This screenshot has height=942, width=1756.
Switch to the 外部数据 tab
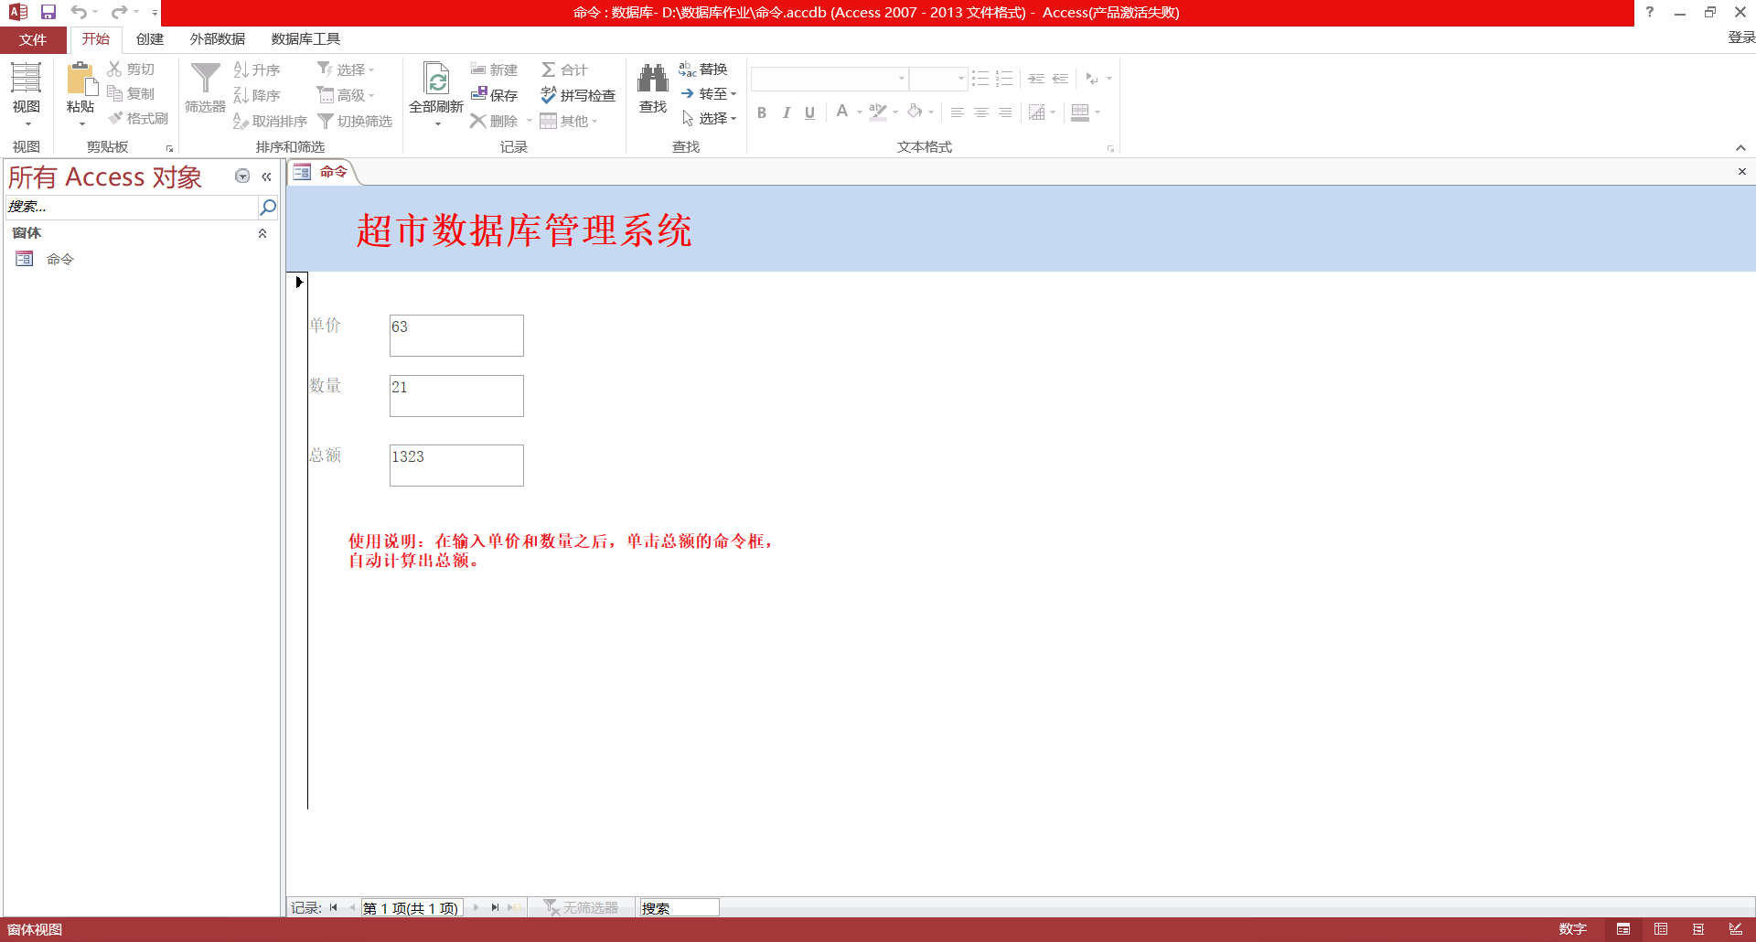(x=218, y=39)
